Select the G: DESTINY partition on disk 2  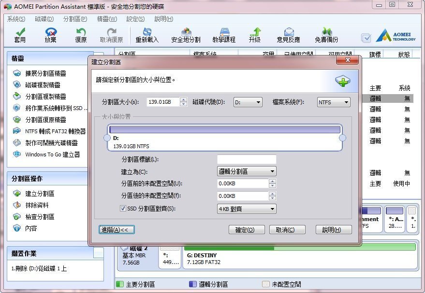click(x=300, y=256)
